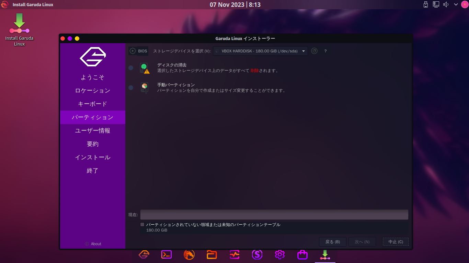Click the Garuda menu logo in top panel
Viewport: 469px width, 263px height.
(5, 4)
